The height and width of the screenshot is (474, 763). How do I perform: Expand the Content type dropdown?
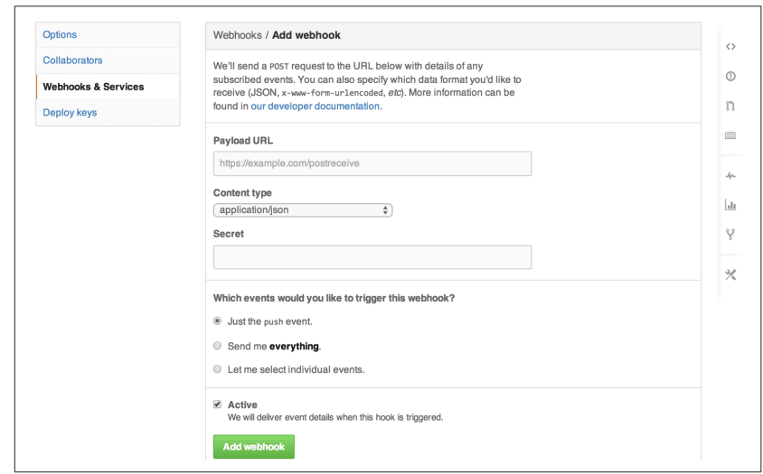[303, 210]
